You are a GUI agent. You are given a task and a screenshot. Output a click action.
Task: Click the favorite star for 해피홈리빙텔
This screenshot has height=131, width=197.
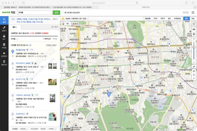coord(13,56)
